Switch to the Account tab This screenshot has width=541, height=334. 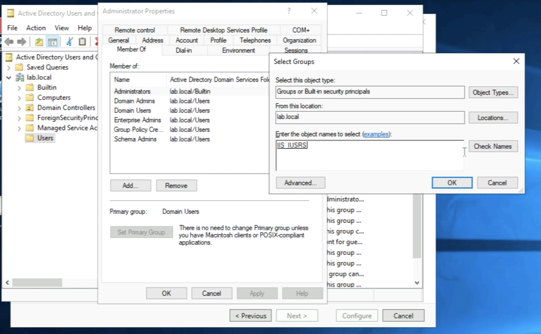tap(186, 40)
